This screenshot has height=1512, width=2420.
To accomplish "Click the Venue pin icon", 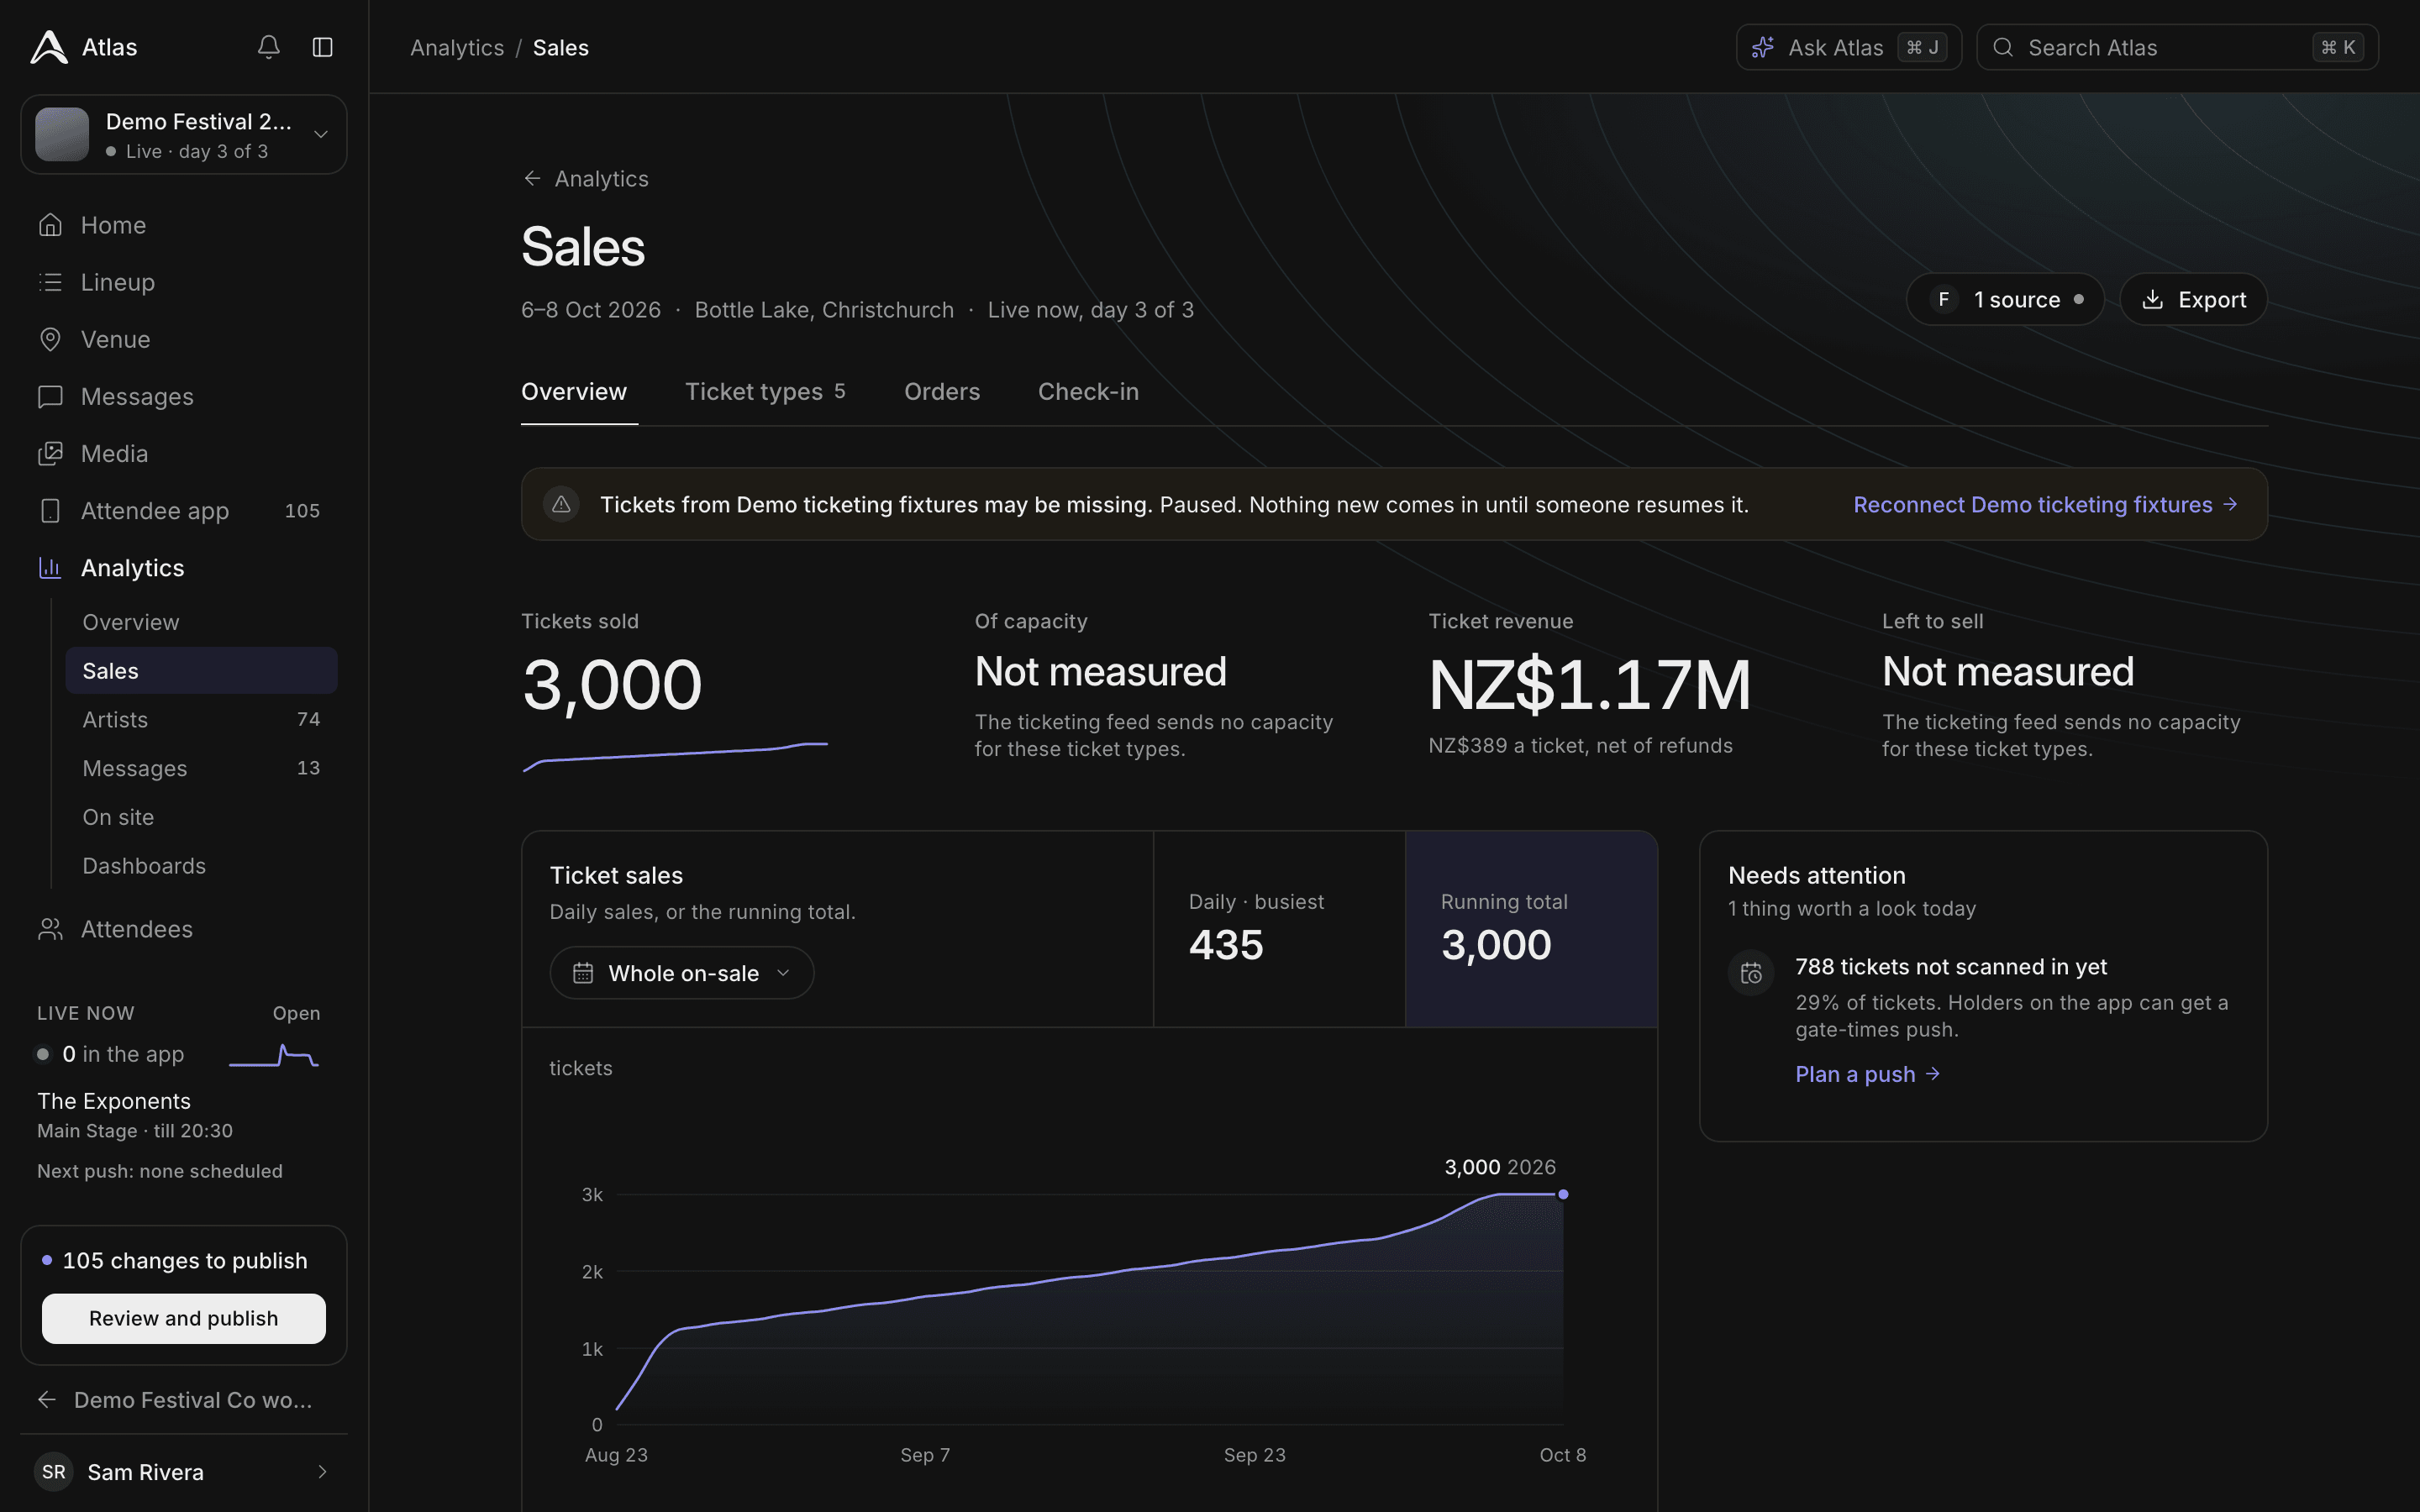I will (50, 339).
